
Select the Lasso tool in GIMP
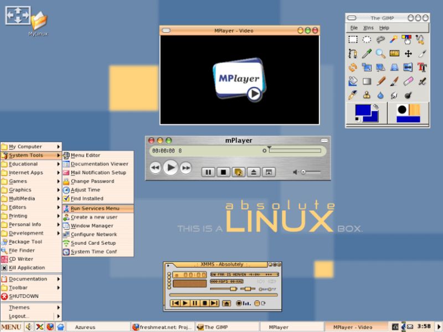(380, 40)
